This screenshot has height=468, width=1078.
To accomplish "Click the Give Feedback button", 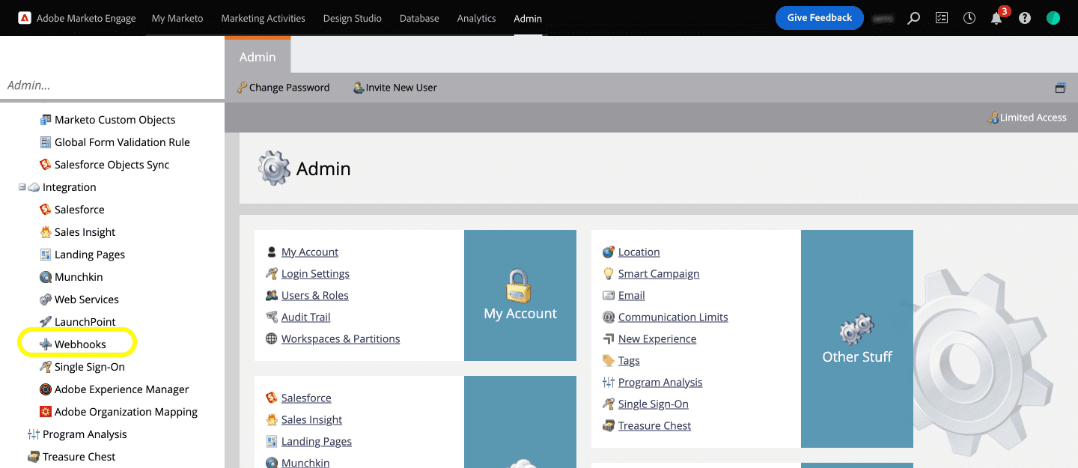I will (x=820, y=18).
